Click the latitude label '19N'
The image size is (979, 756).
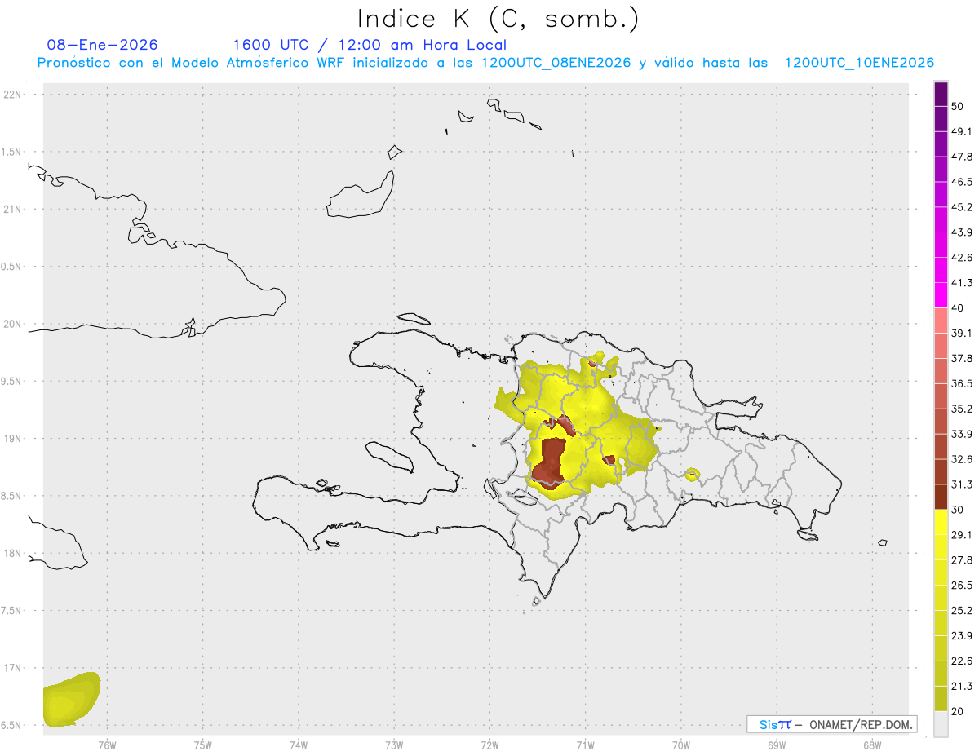(13, 438)
